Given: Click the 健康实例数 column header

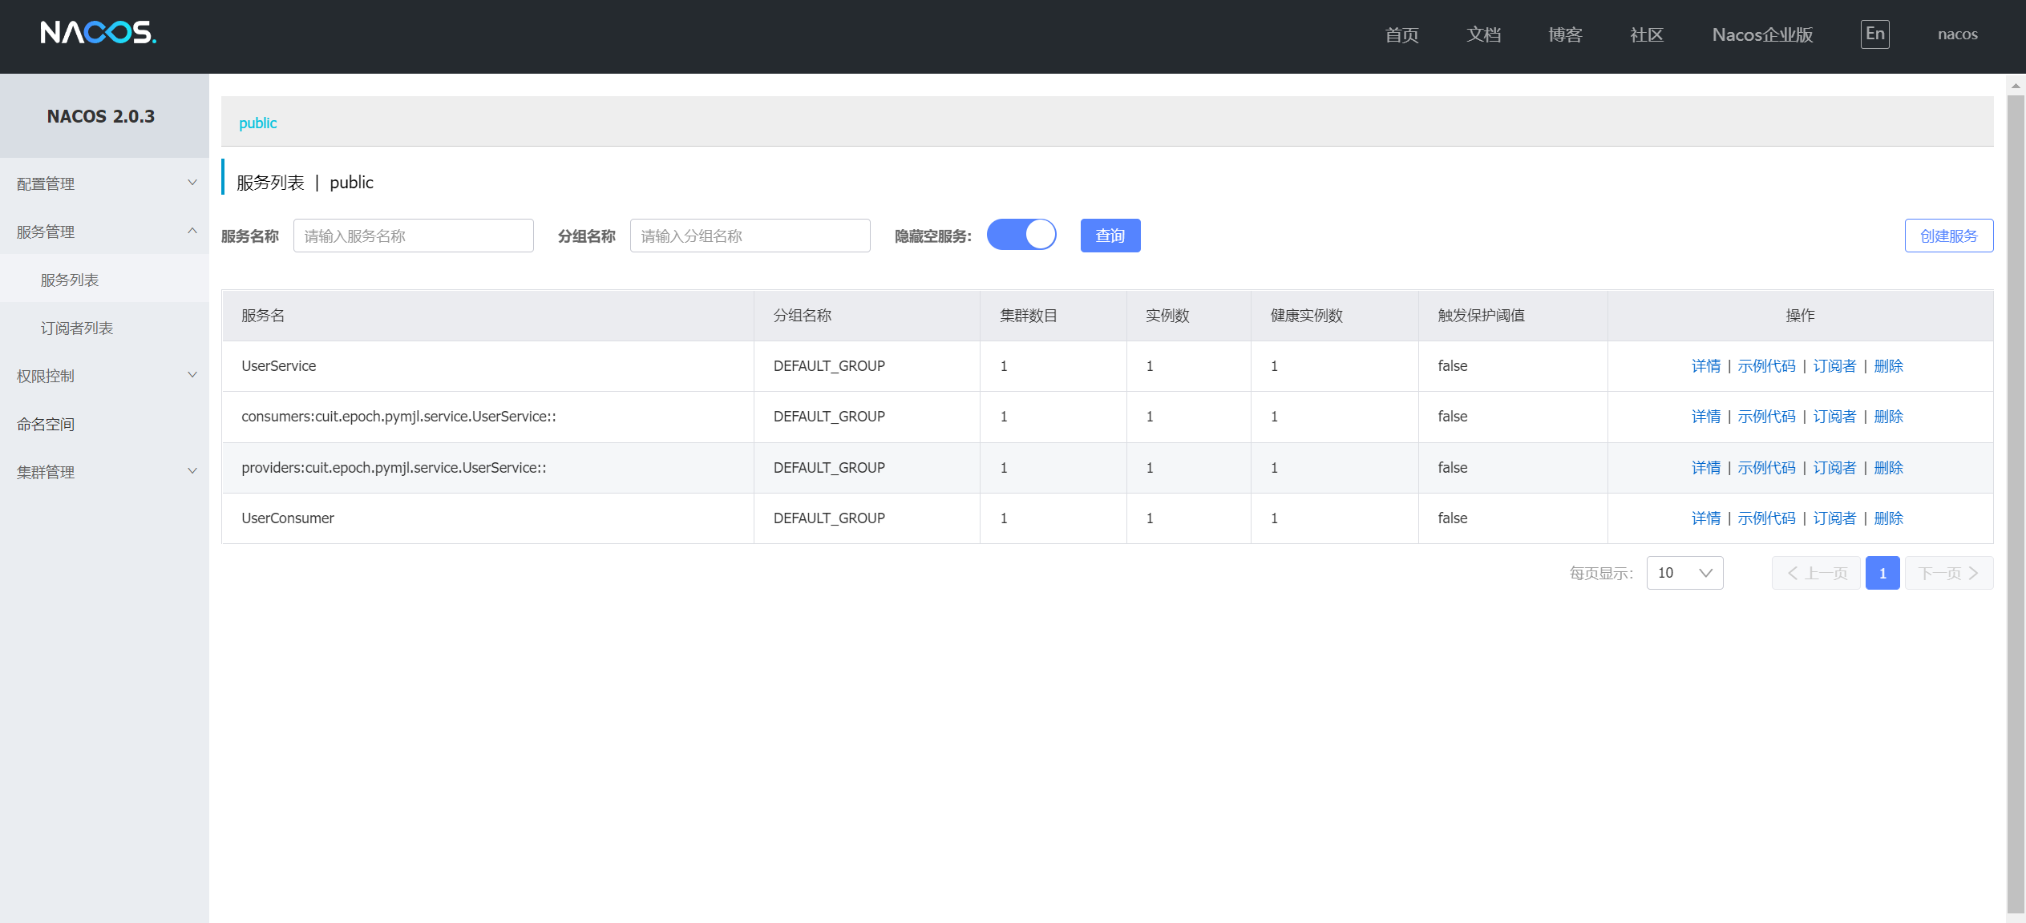Looking at the screenshot, I should point(1334,316).
